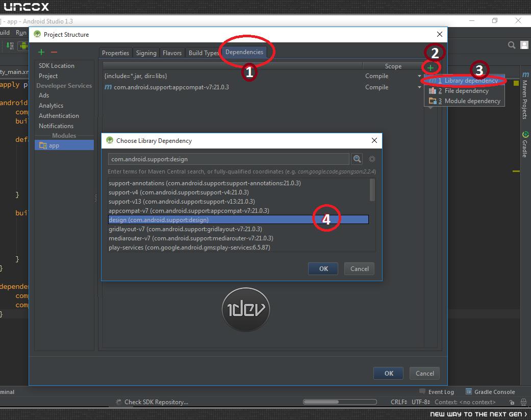Close the Choose Library Dependency dialog
Image resolution: width=531 pixels, height=420 pixels.
click(x=374, y=140)
